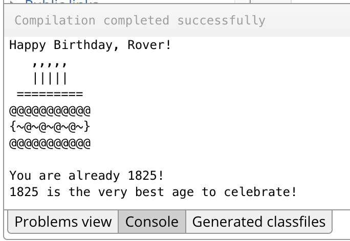Click the {~@~@~@~@~} output line

click(50, 126)
